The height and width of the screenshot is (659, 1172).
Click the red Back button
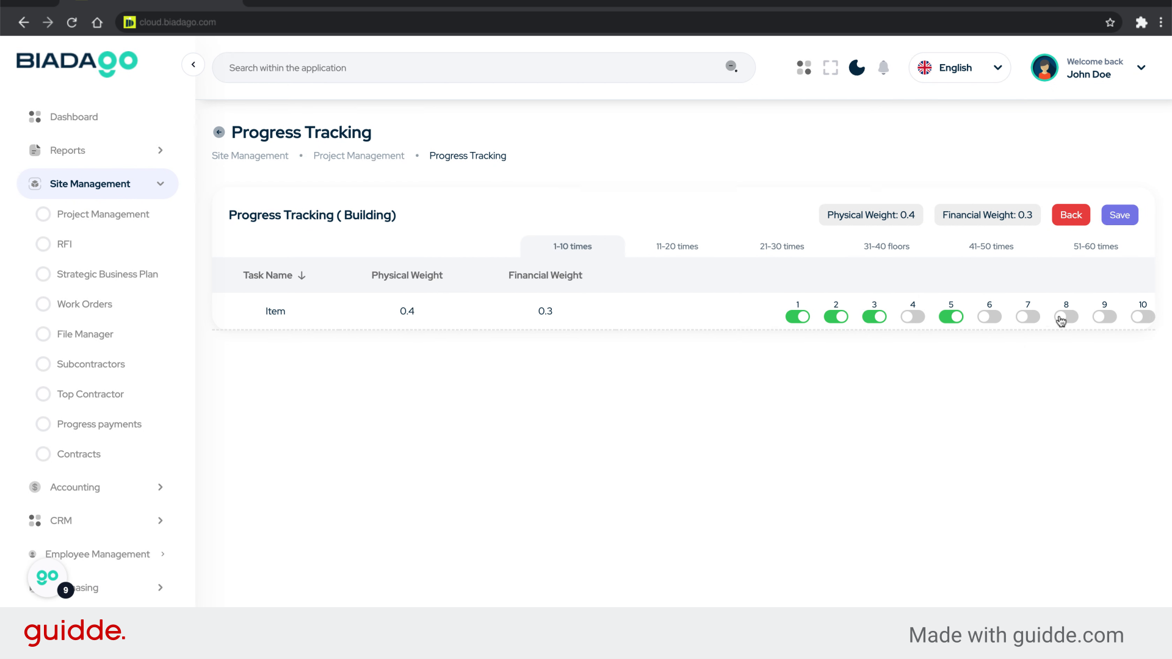(x=1071, y=215)
